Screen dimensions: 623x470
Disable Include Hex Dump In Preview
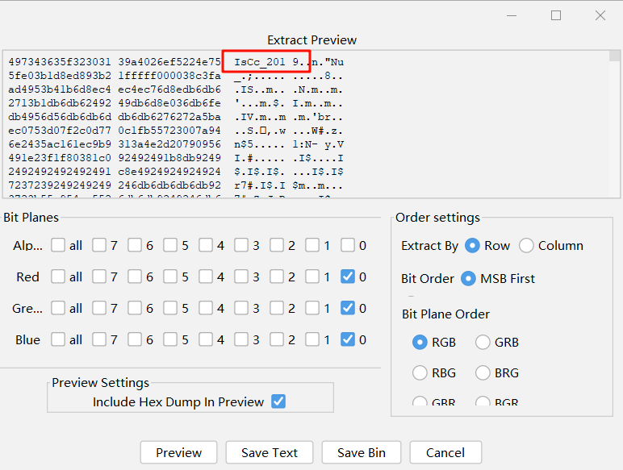(x=278, y=401)
